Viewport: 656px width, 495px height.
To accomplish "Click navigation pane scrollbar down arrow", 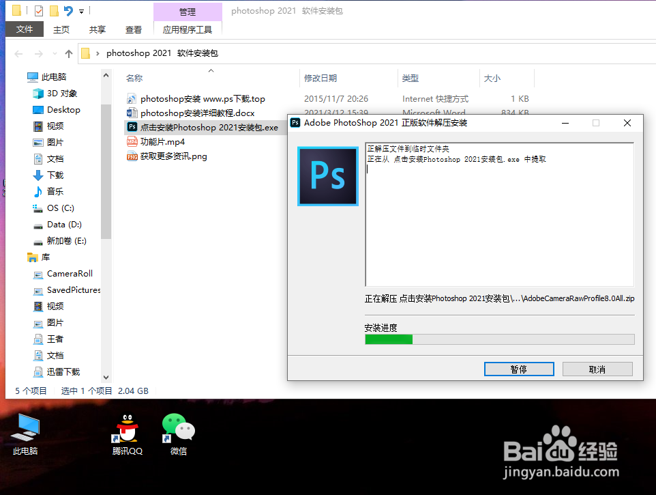I will coord(106,378).
